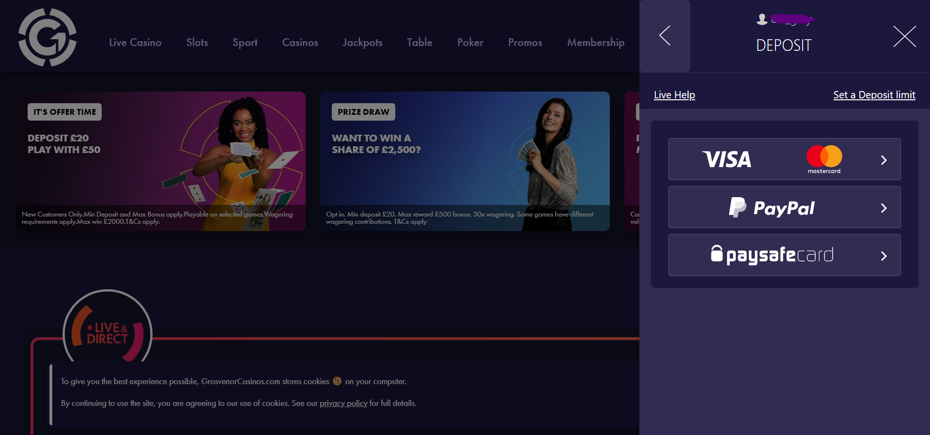
Task: Open the Casinos menu item
Action: point(300,43)
